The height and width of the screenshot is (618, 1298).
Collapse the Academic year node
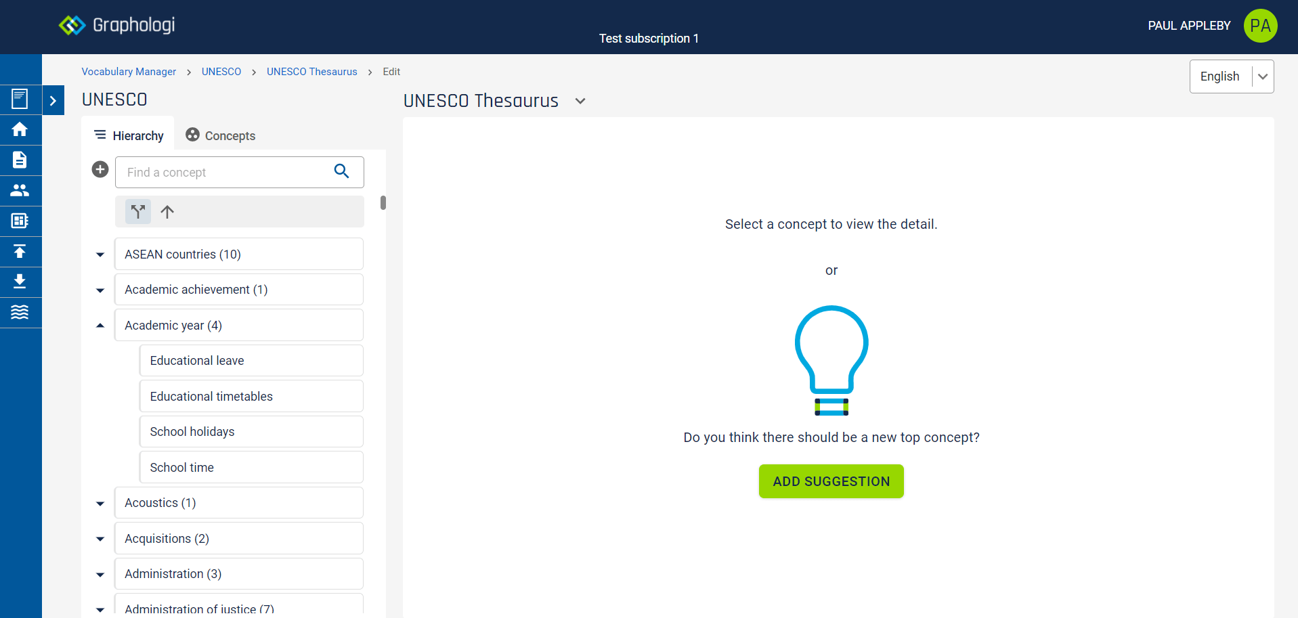click(x=100, y=326)
